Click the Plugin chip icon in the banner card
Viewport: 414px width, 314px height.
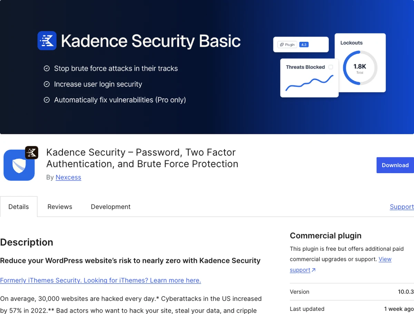click(x=282, y=45)
